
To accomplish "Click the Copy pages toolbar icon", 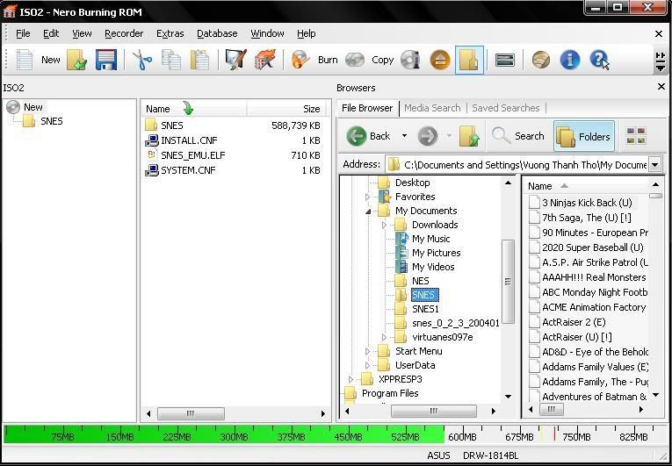I will (x=171, y=60).
